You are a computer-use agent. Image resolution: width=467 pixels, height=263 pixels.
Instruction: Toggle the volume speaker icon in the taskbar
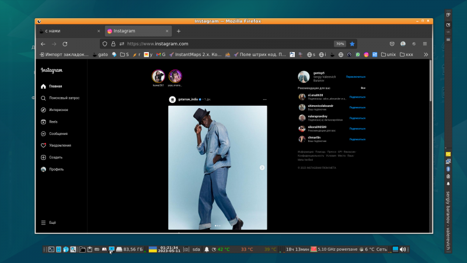402,250
